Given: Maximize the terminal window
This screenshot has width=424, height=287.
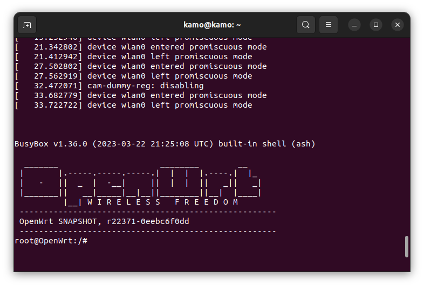Looking at the screenshot, I should pyautogui.click(x=376, y=25).
